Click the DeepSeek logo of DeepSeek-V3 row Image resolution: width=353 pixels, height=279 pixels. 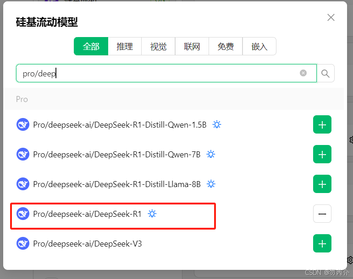coord(23,243)
